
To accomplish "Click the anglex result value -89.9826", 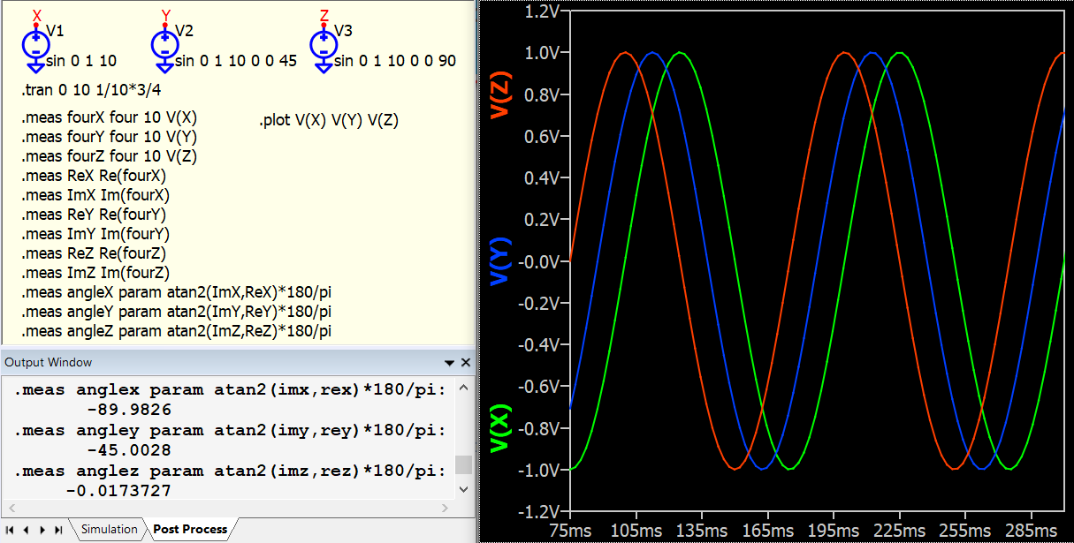I will (x=130, y=410).
